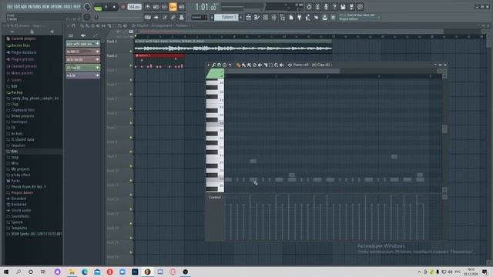Click the Stop transport button
Image resolution: width=493 pixels, height=277 pixels.
[114, 7]
